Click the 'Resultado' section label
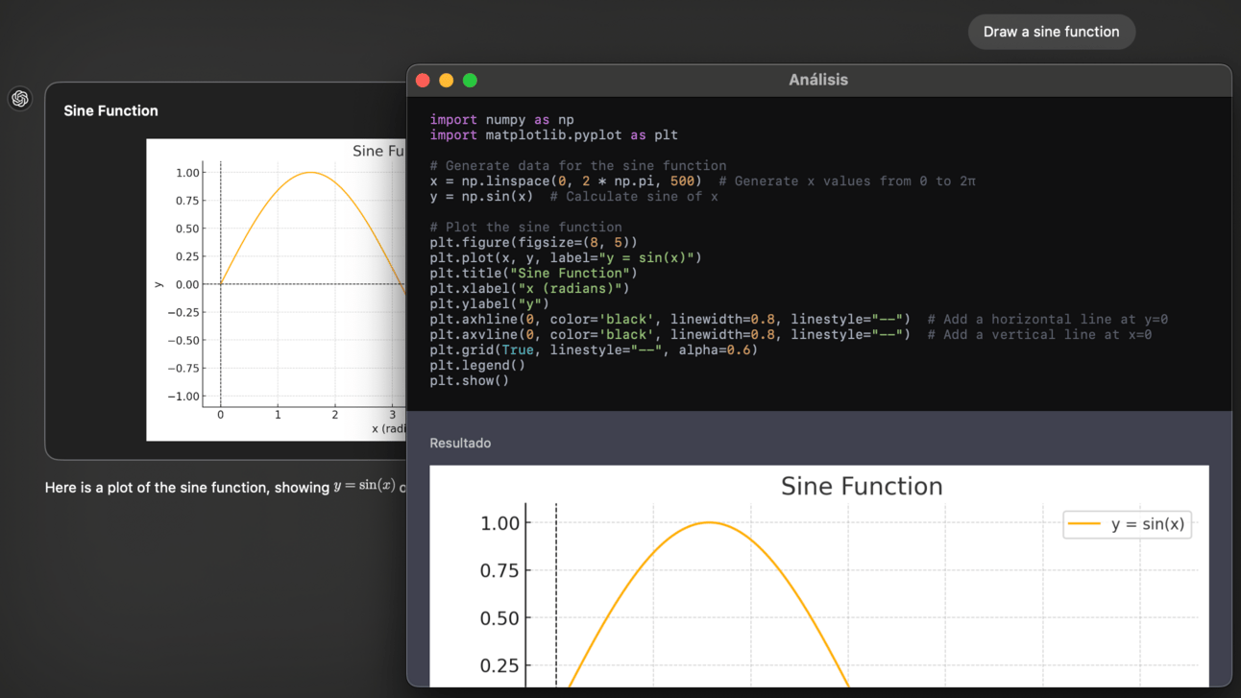The width and height of the screenshot is (1241, 698). click(460, 444)
